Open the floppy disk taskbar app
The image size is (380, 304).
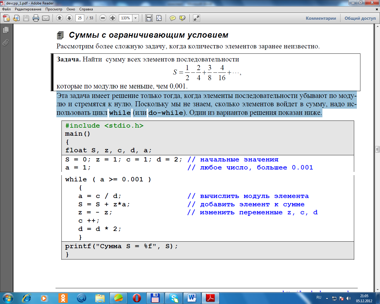155,298
